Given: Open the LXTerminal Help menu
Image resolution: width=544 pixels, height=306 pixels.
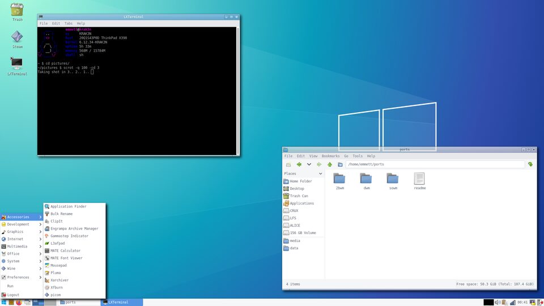Looking at the screenshot, I should click(x=81, y=24).
